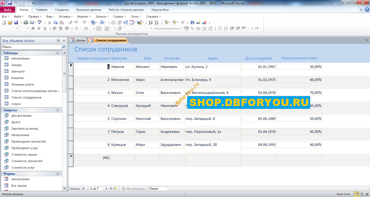Click the Open folder toolbar icon
Image resolution: width=370 pixels, height=197 pixels.
point(10,22)
